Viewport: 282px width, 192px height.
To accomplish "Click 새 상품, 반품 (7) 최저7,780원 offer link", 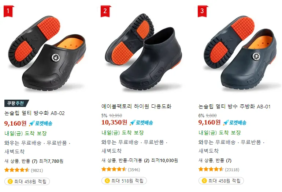I will [x=34, y=161].
